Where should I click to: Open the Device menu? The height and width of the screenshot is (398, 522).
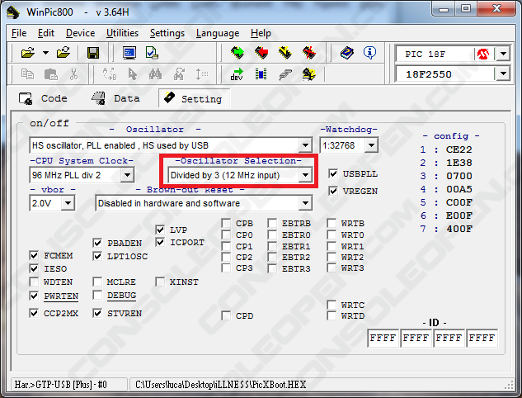click(x=80, y=33)
